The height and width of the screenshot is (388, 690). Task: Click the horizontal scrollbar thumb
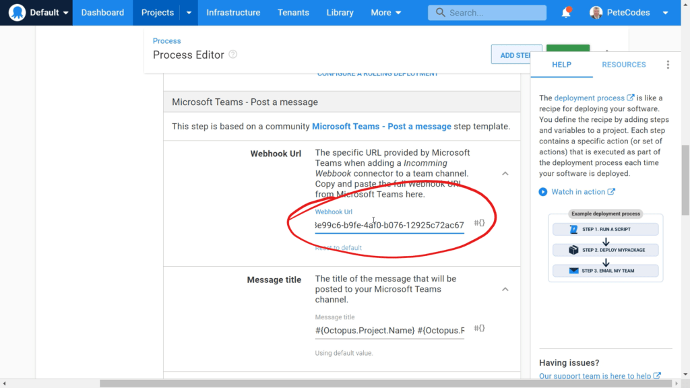tap(386, 383)
